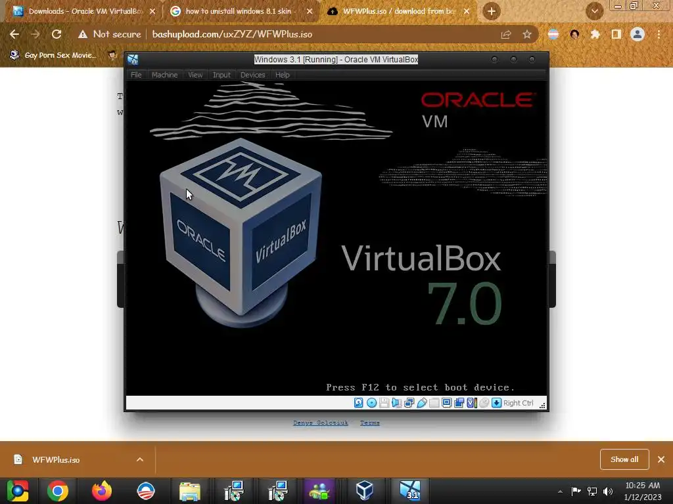Close the Chrome downloads bar

[661, 459]
